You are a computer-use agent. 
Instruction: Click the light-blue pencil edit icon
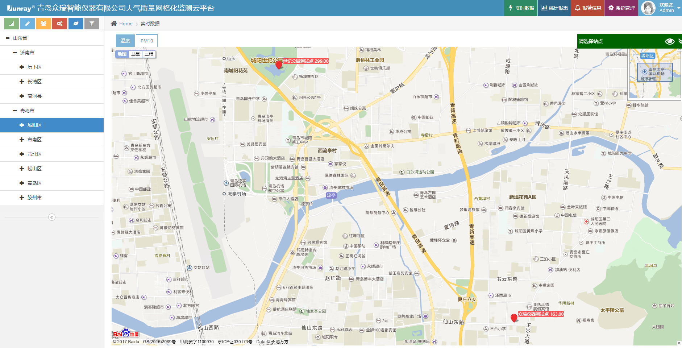[28, 24]
